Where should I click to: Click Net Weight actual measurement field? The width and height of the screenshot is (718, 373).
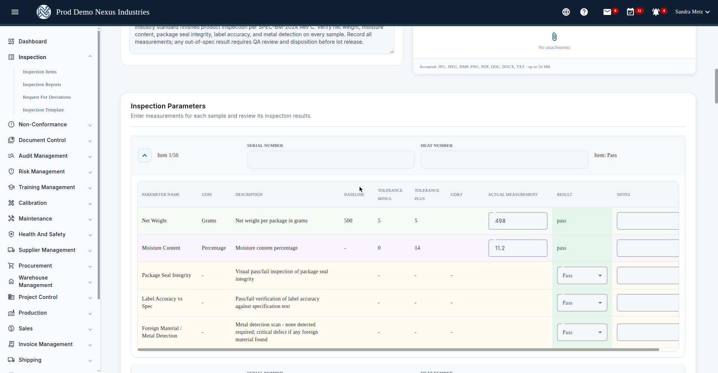pos(518,221)
